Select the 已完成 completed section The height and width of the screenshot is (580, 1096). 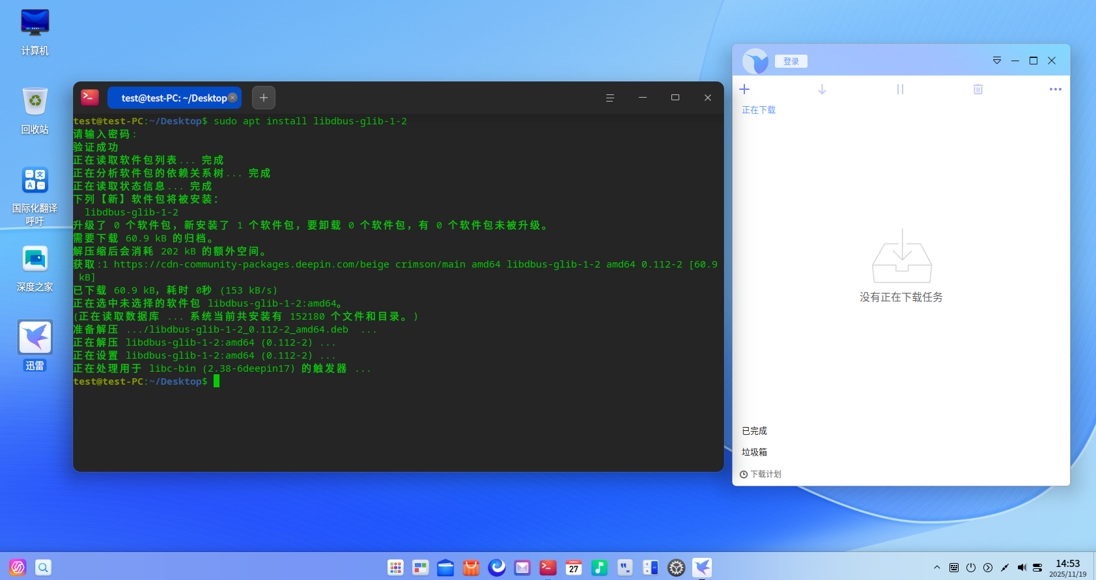click(754, 431)
